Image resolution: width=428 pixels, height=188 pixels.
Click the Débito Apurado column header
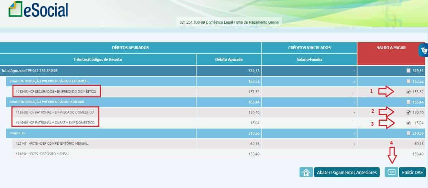(x=229, y=59)
